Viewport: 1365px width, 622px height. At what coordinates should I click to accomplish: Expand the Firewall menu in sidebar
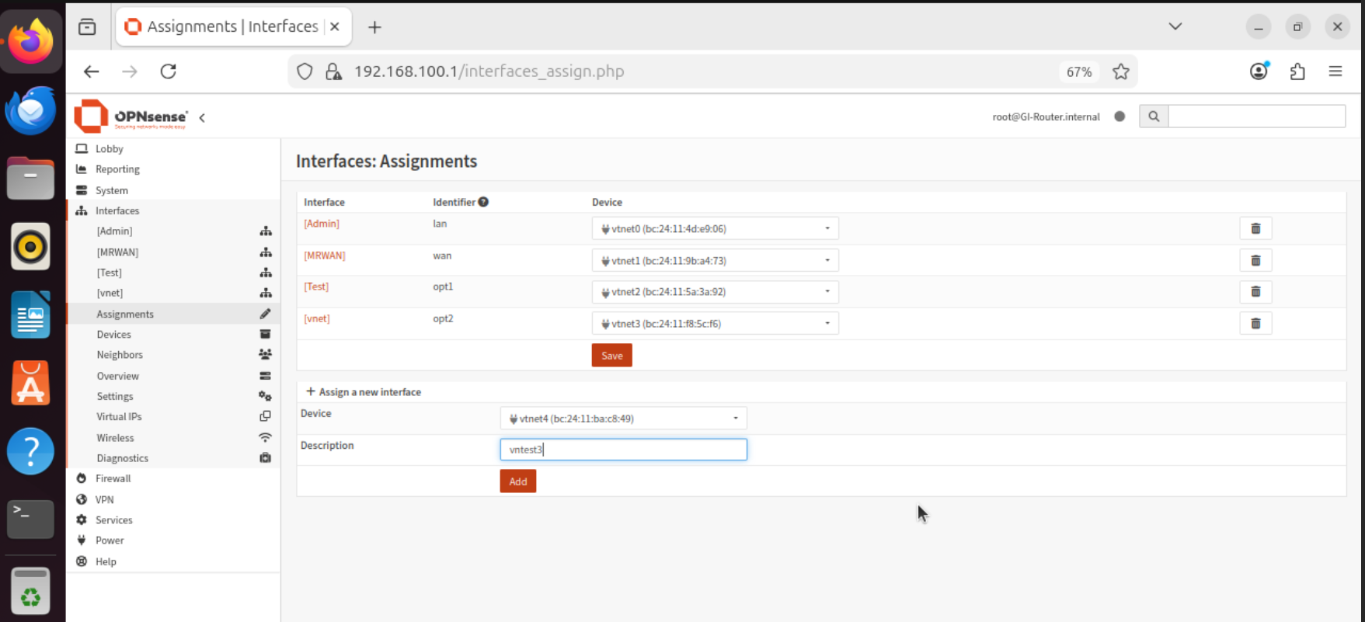(x=113, y=478)
